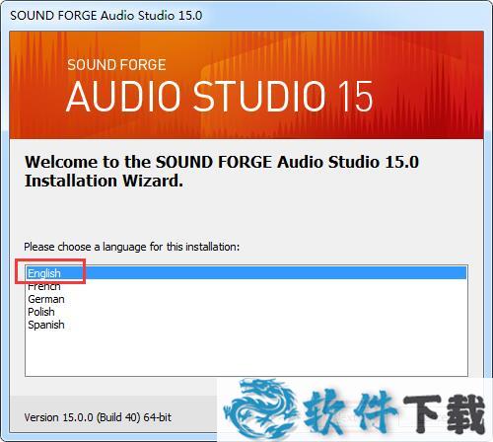This screenshot has width=493, height=442.
Task: Click the blue highlight bar right of English
Action: pos(263,273)
